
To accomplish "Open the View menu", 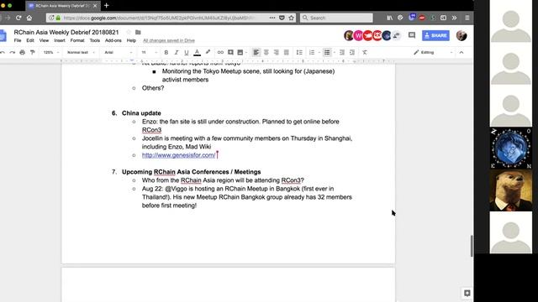I will [44, 40].
